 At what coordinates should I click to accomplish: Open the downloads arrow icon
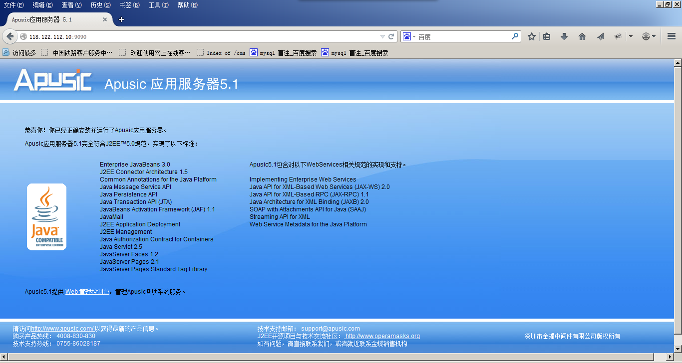click(x=564, y=36)
